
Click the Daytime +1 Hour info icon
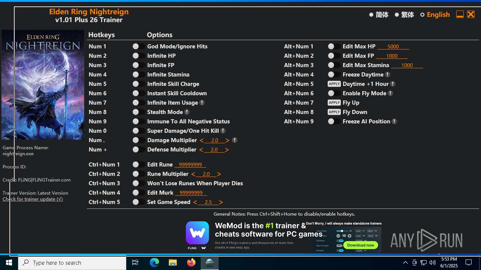(393, 84)
